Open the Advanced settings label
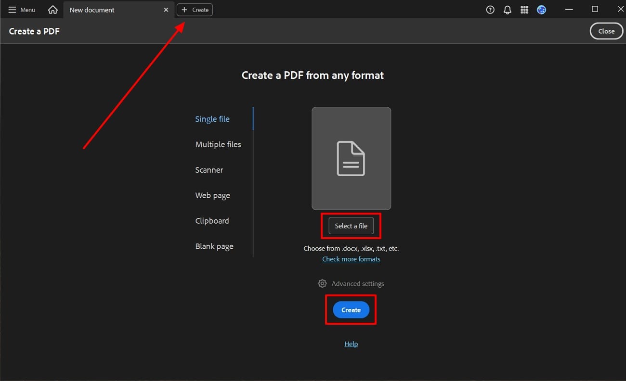Screen dimensions: 626x381 [358, 283]
